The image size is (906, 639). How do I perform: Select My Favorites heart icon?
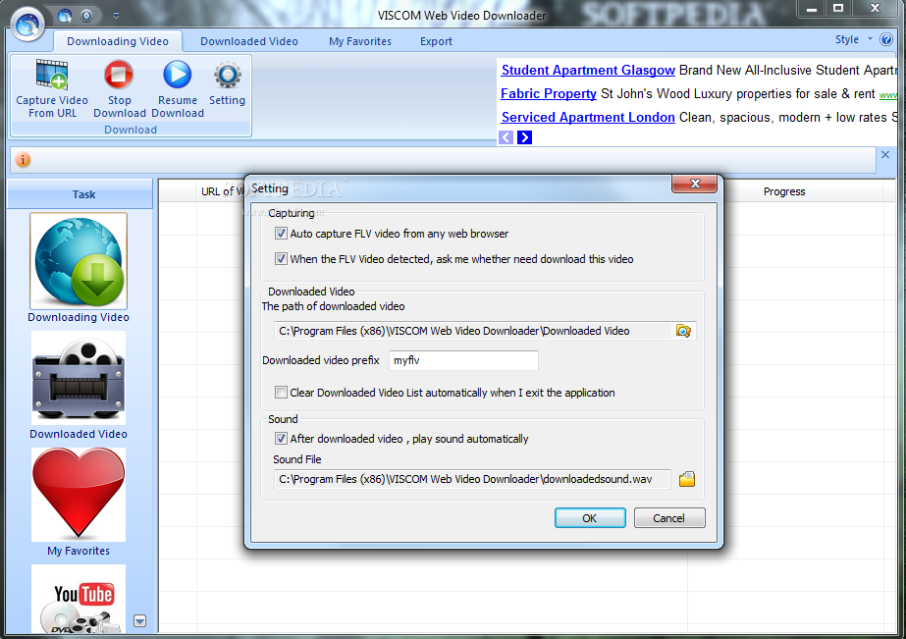point(79,494)
